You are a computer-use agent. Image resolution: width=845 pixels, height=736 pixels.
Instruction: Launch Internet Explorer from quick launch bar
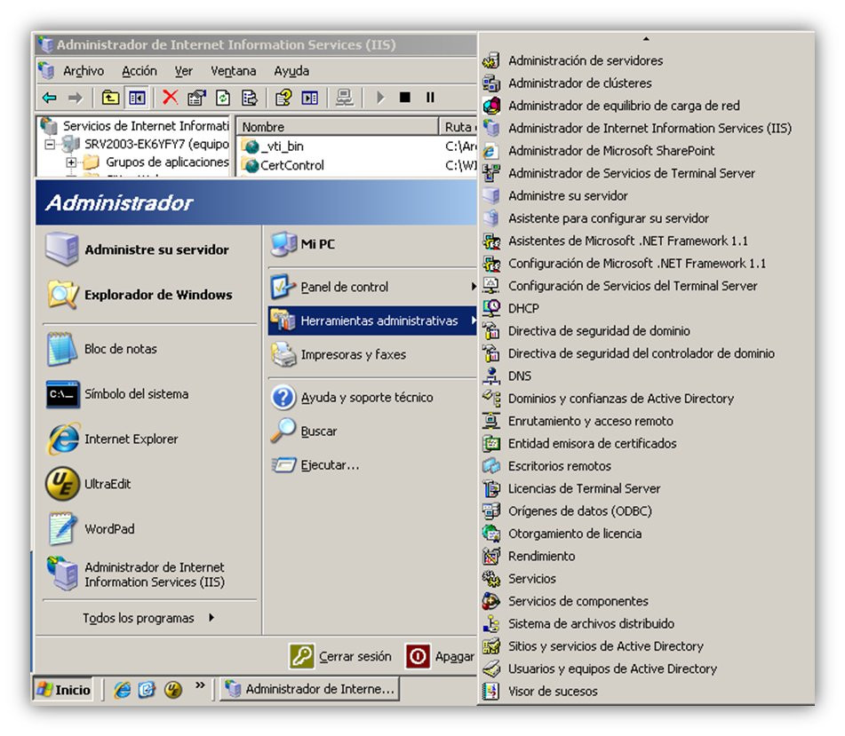[x=123, y=689]
